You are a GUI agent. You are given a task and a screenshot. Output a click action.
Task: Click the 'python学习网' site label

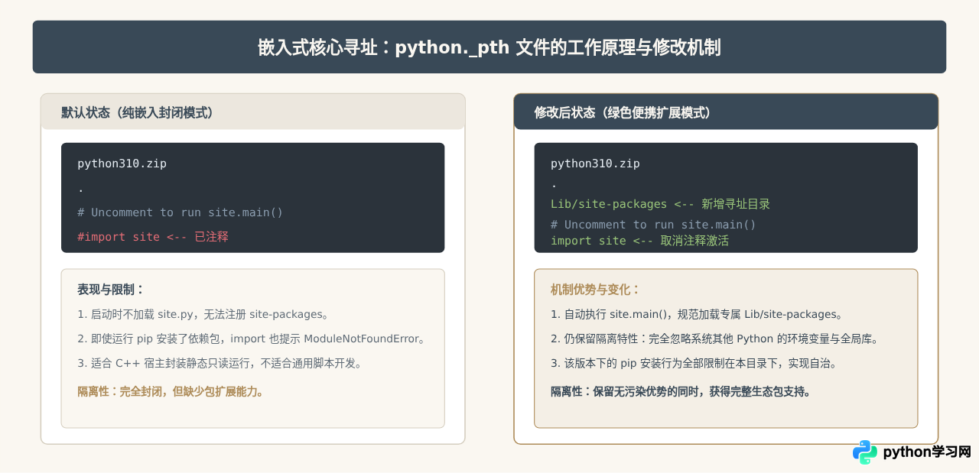[x=927, y=452]
